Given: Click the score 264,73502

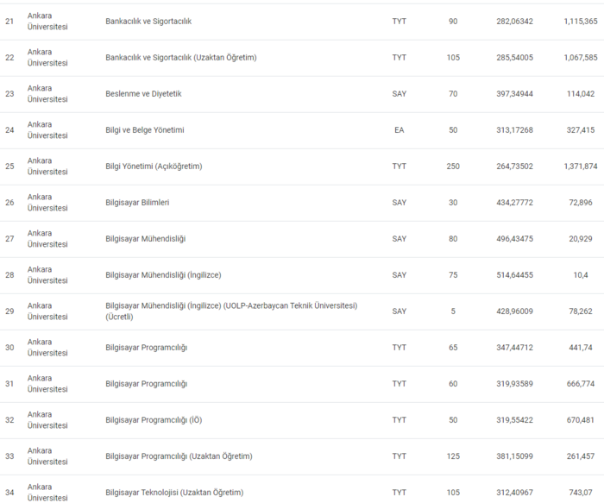Looking at the screenshot, I should tap(514, 167).
